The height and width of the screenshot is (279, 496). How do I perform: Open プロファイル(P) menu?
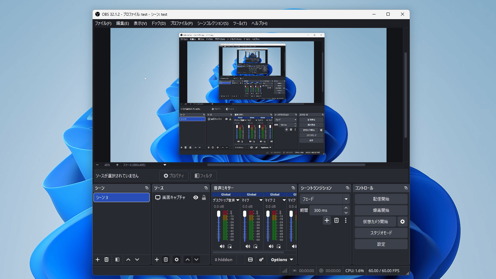181,23
